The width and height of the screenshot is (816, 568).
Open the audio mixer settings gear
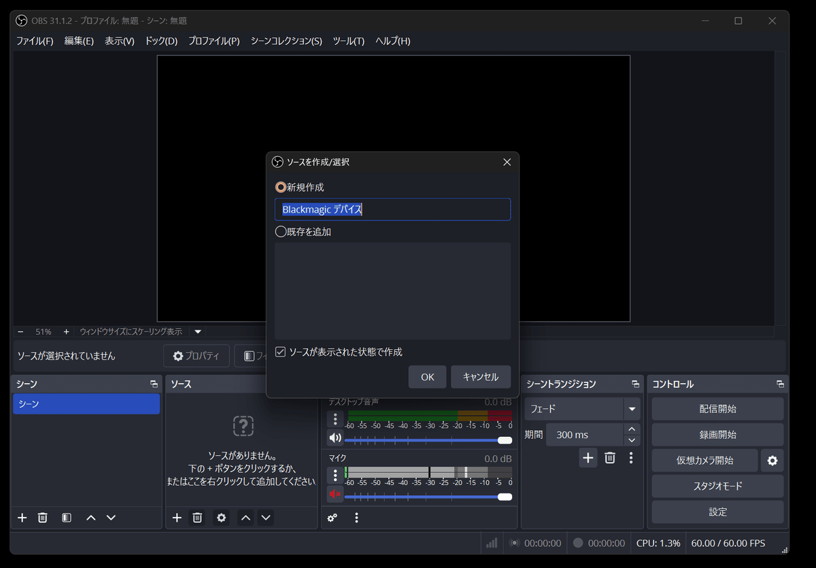(x=332, y=517)
